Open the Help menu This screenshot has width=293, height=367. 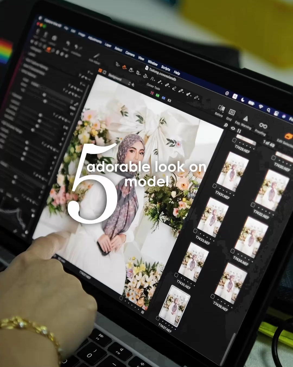point(177,73)
